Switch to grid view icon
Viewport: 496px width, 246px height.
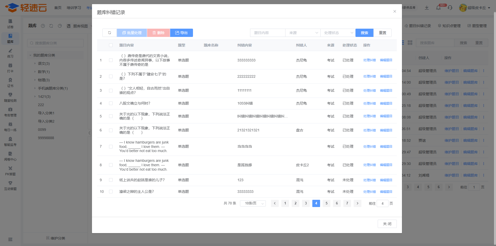[410, 43]
